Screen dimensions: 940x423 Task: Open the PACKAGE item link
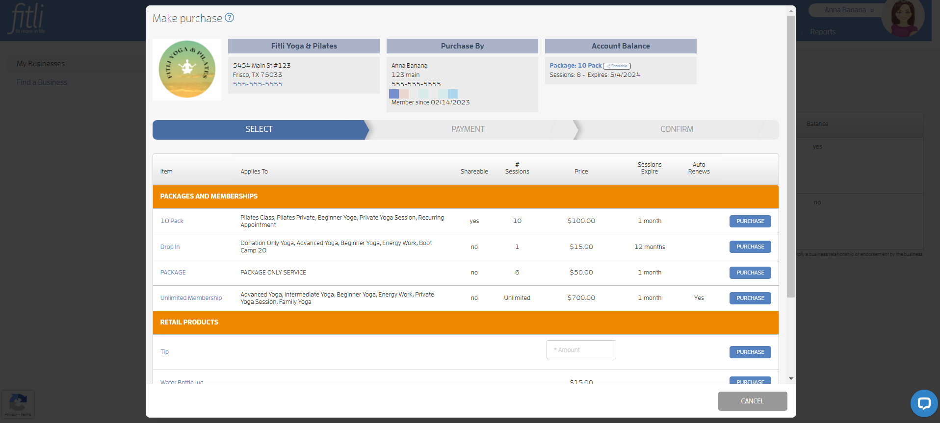[x=173, y=273]
